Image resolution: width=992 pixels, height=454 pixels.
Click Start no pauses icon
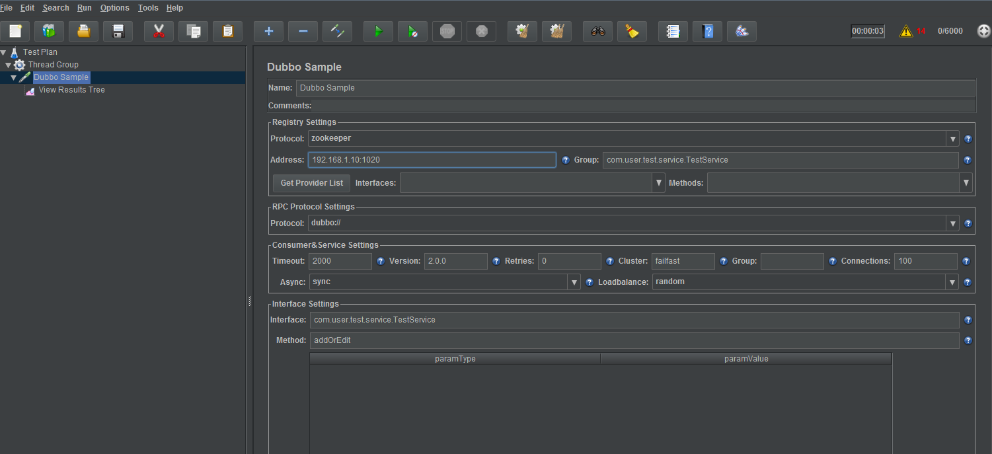[412, 31]
